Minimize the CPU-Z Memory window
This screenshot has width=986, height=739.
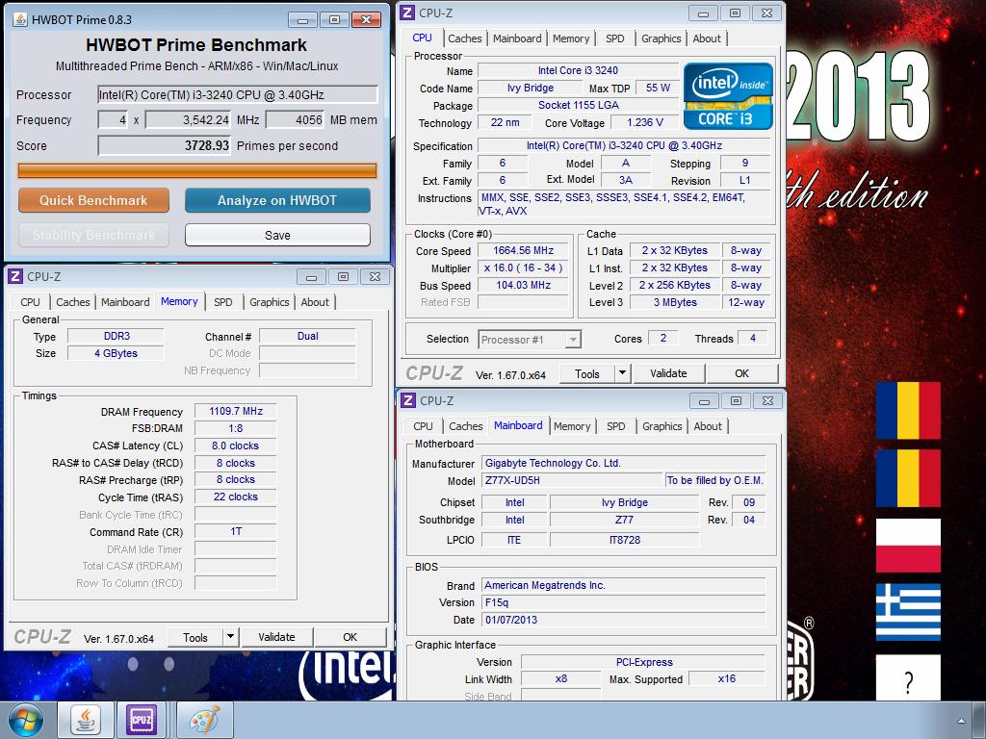click(x=311, y=277)
